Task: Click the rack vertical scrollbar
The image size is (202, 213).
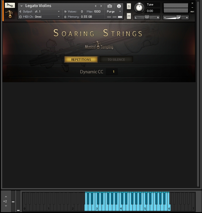Action: coord(198,94)
